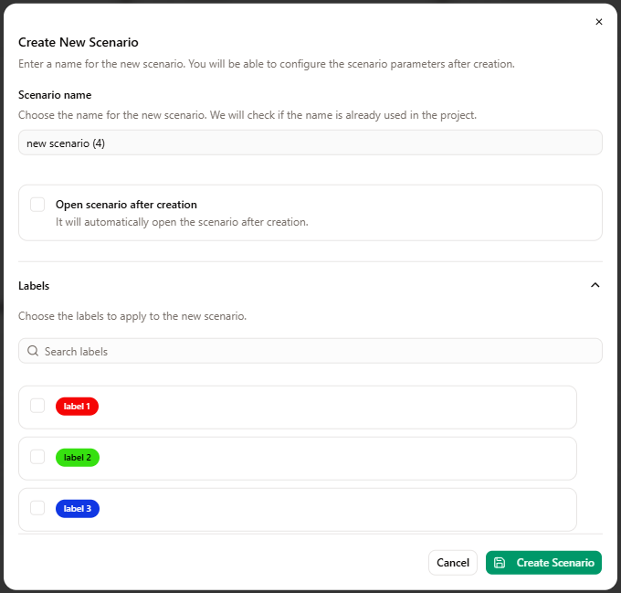Viewport: 621px width, 593px height.
Task: Click the Open scenario after creation title
Action: (x=126, y=205)
